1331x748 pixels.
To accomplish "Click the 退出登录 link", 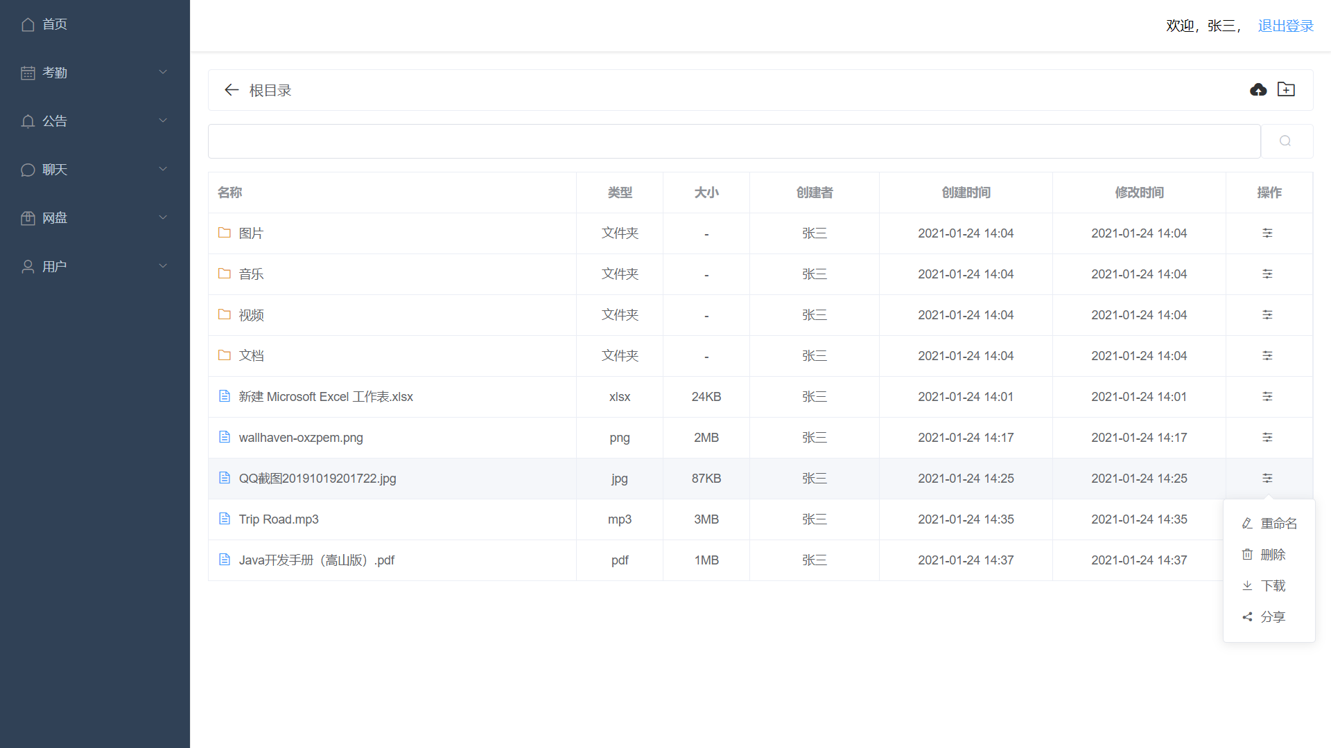I will (x=1285, y=26).
